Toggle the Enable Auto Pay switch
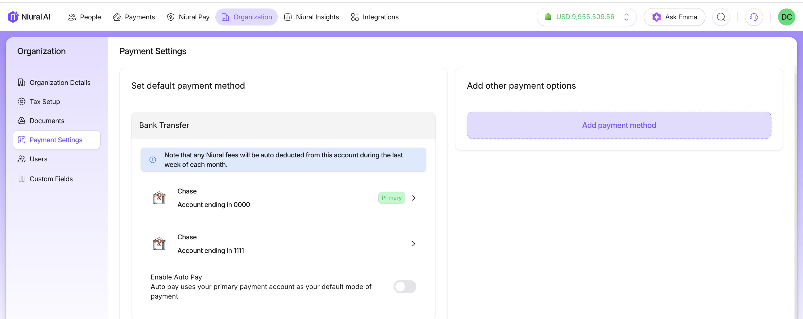803x319 pixels. point(404,286)
